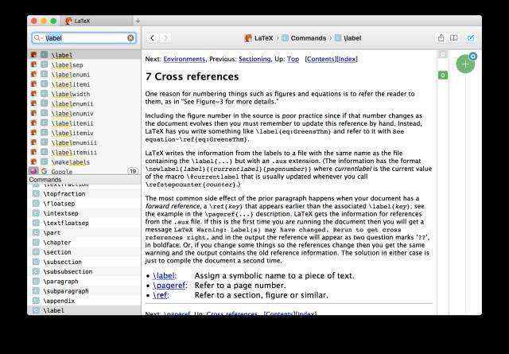509x354 pixels.
Task: Select \label search result
Action: coord(84,55)
